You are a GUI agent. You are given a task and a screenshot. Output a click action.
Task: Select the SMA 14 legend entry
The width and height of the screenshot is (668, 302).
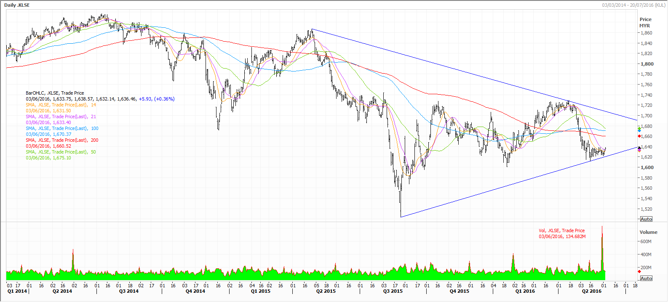61,105
